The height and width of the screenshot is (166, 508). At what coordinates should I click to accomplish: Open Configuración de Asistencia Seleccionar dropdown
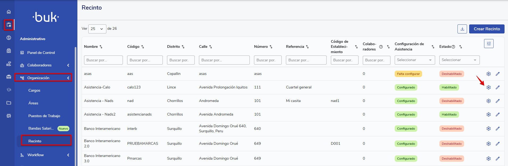[x=414, y=60]
